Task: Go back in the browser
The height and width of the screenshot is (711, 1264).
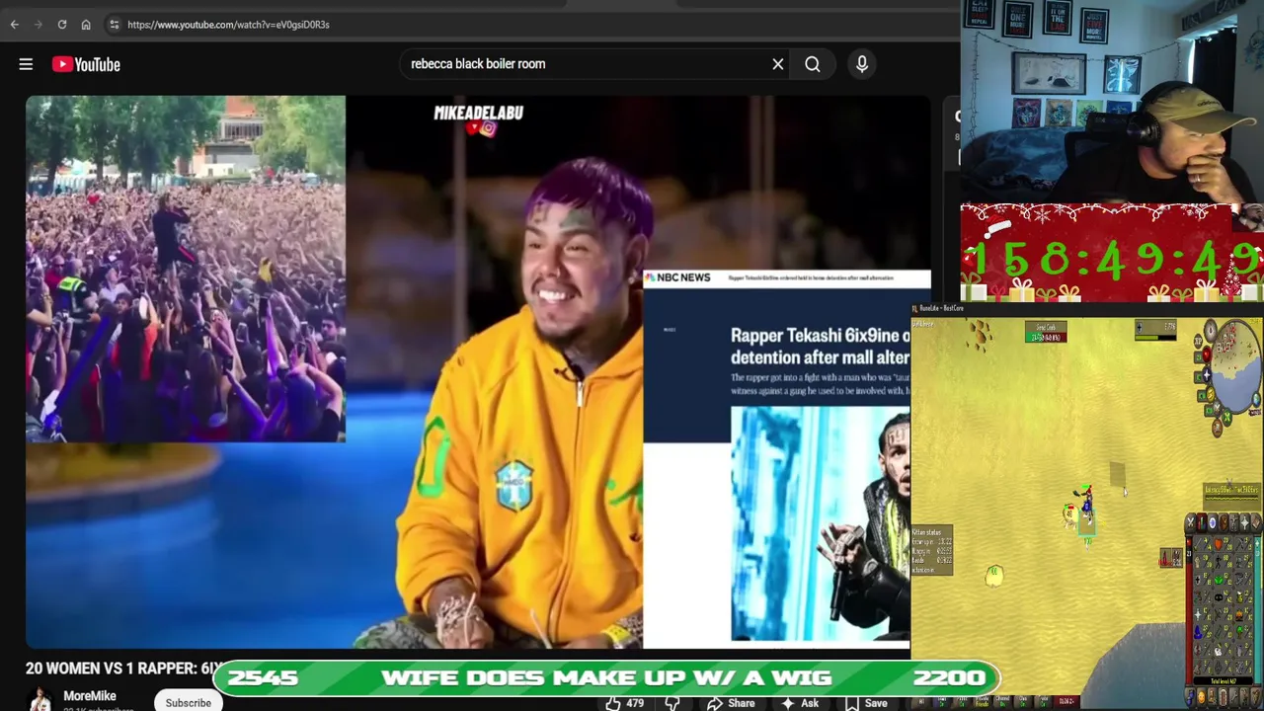Action: point(15,25)
